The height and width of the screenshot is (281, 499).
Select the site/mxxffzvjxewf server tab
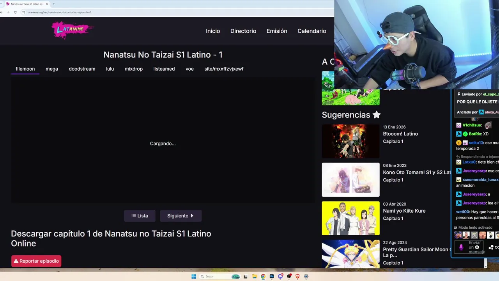pos(224,69)
